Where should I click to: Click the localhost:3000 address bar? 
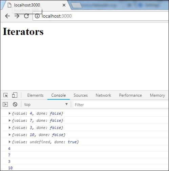(x=101, y=16)
